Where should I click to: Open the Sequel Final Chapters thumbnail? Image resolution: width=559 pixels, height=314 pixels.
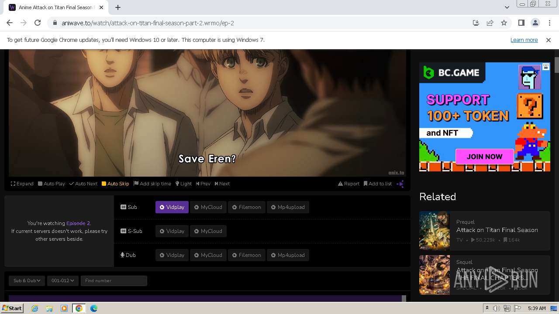point(435,275)
